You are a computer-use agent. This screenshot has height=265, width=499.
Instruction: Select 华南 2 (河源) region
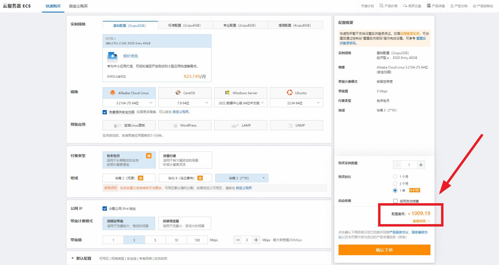tap(129, 178)
